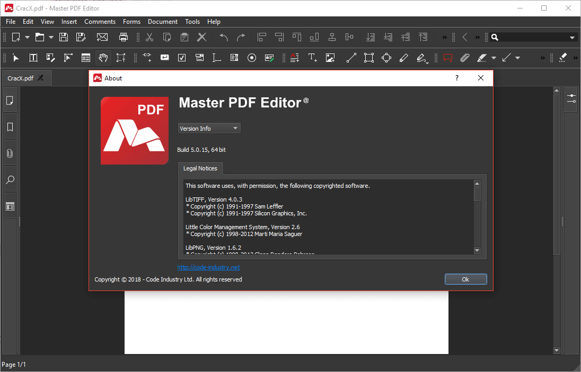Select the Select Text marquee tool

pyautogui.click(x=121, y=58)
